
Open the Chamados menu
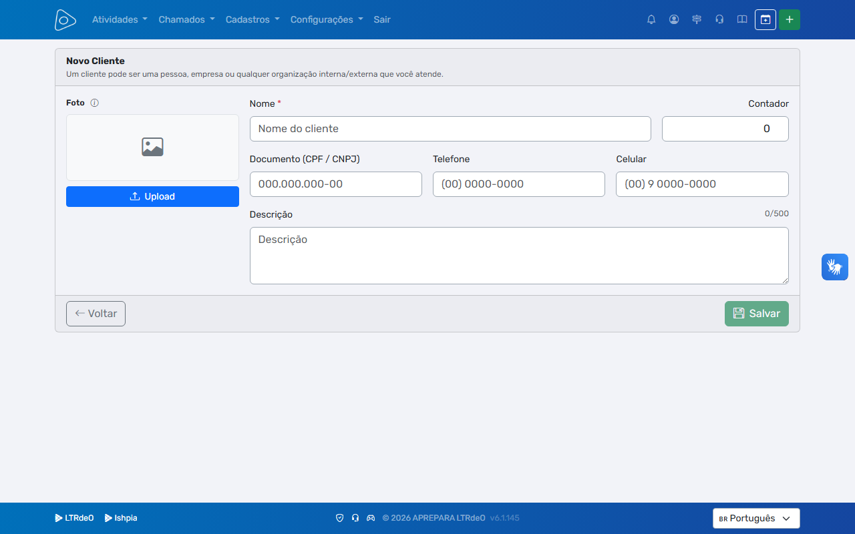pyautogui.click(x=186, y=19)
